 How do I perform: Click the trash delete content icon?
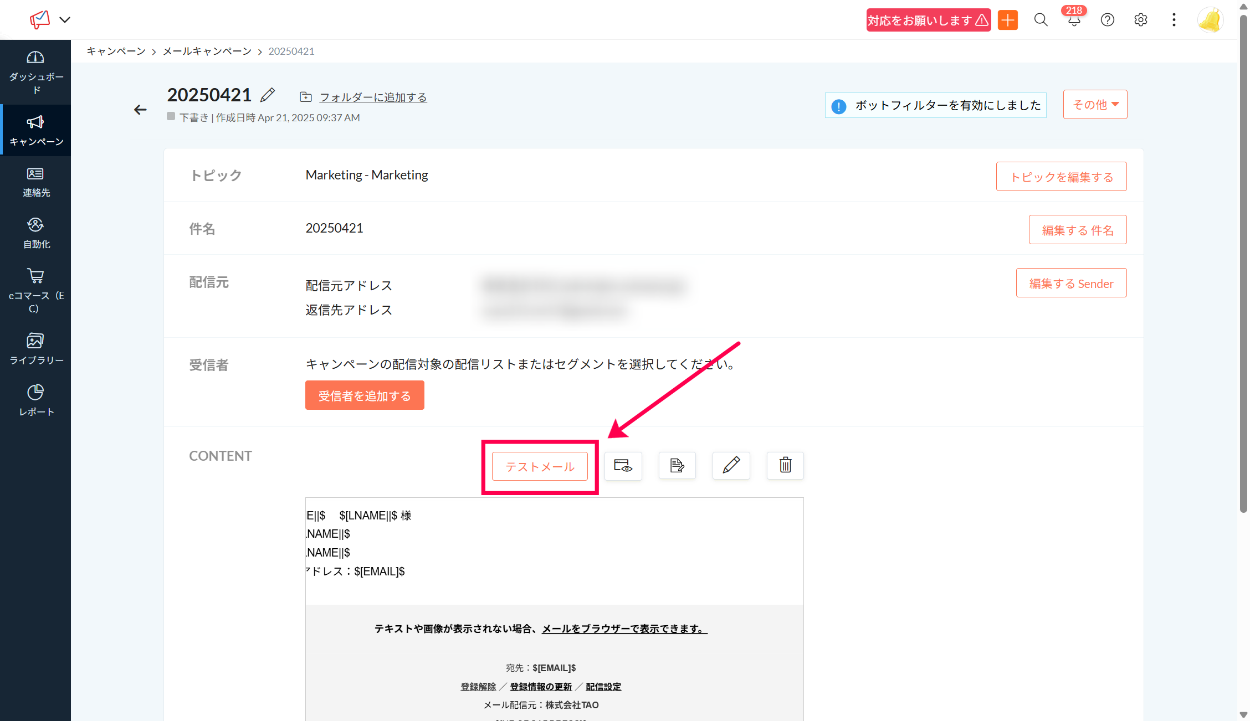pyautogui.click(x=785, y=466)
